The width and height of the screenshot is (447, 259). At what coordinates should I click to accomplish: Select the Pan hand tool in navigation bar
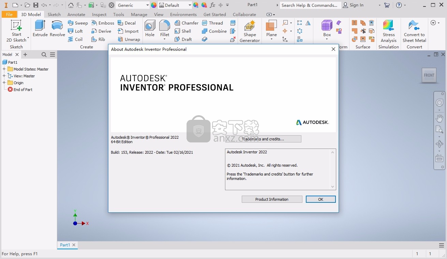click(x=439, y=118)
